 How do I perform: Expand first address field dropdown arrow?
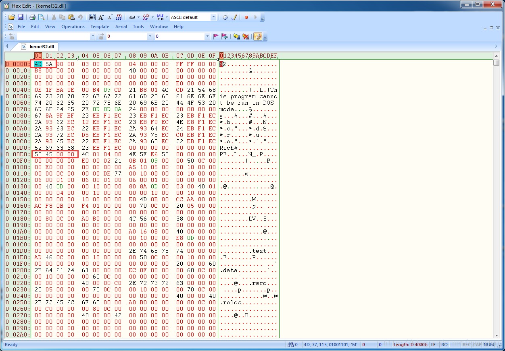tap(150, 36)
